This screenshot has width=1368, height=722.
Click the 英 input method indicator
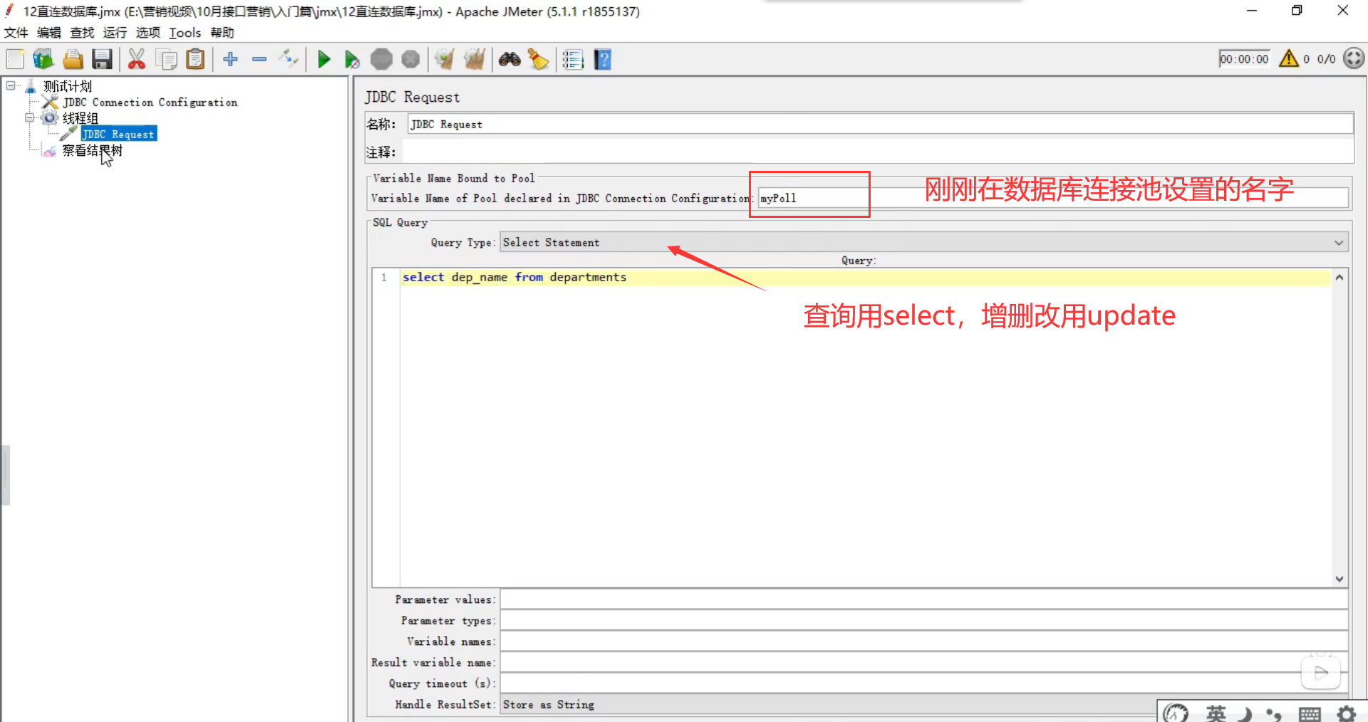(1216, 713)
